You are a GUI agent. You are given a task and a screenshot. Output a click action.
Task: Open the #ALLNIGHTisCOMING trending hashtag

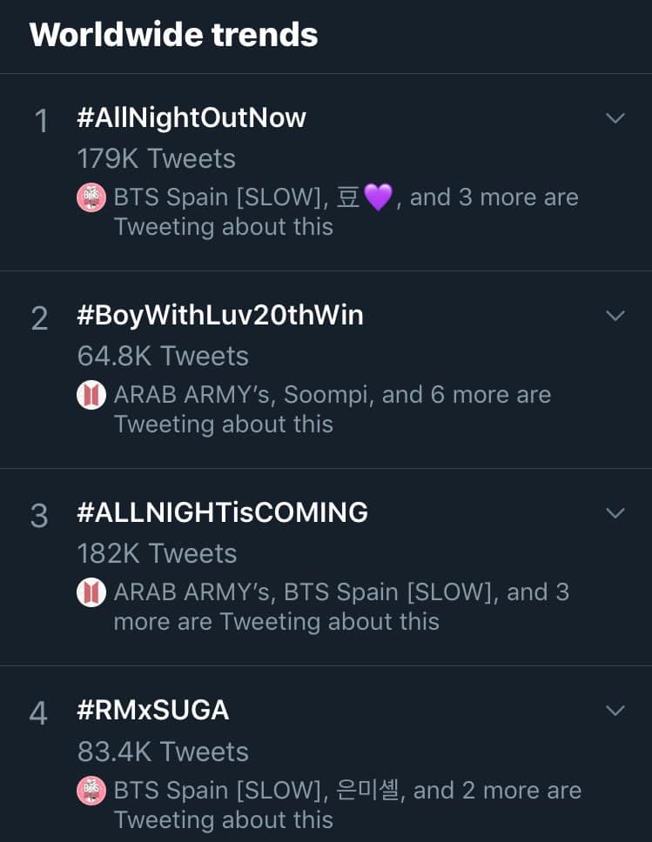coord(222,513)
